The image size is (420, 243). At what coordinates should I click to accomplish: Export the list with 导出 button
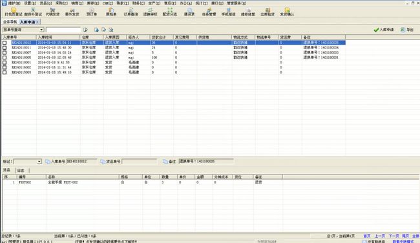pyautogui.click(x=407, y=30)
